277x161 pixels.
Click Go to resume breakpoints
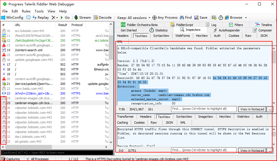(65, 18)
